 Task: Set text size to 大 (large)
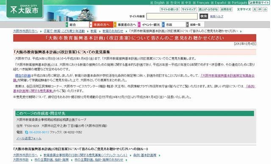point(254,9)
